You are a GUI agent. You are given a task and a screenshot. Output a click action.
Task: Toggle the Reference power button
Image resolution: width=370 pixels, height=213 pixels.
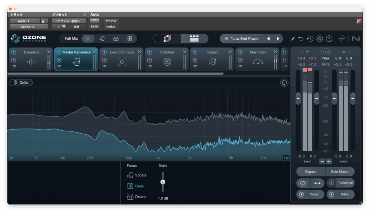pos(332,183)
